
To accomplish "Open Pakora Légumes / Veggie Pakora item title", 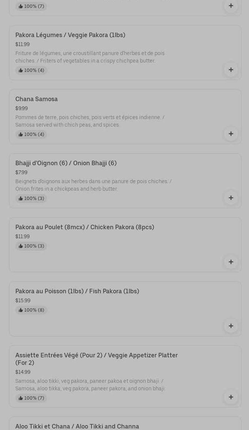I will [x=70, y=35].
